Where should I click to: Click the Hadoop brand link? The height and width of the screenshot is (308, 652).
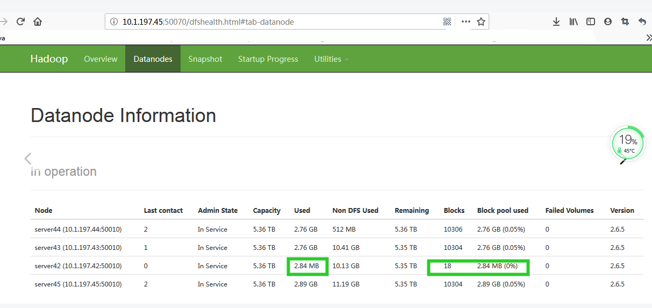[49, 59]
